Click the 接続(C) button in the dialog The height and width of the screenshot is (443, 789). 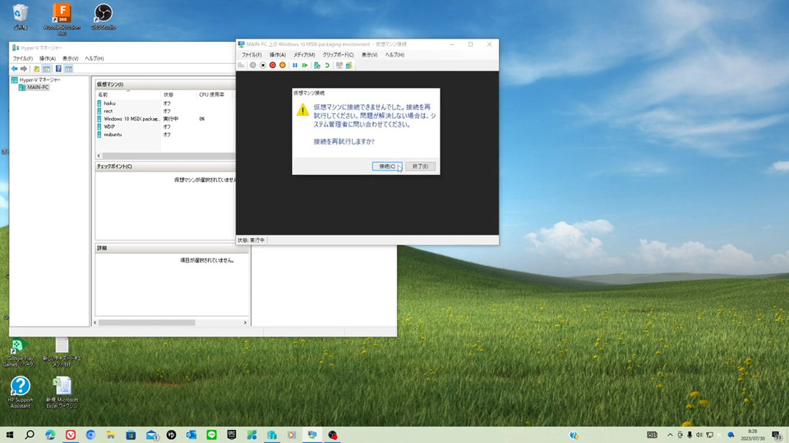point(385,166)
